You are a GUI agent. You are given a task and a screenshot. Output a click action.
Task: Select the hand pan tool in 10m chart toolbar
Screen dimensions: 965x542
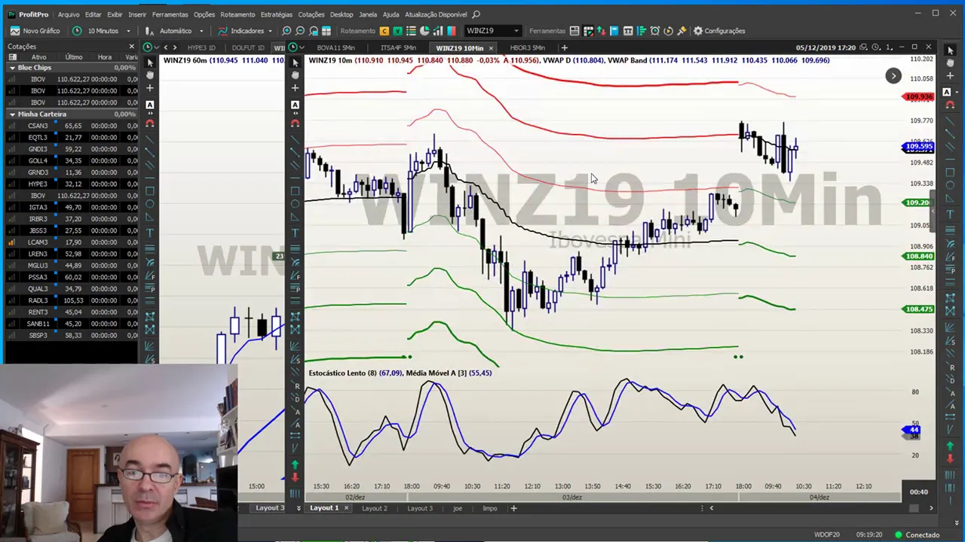pos(295,75)
